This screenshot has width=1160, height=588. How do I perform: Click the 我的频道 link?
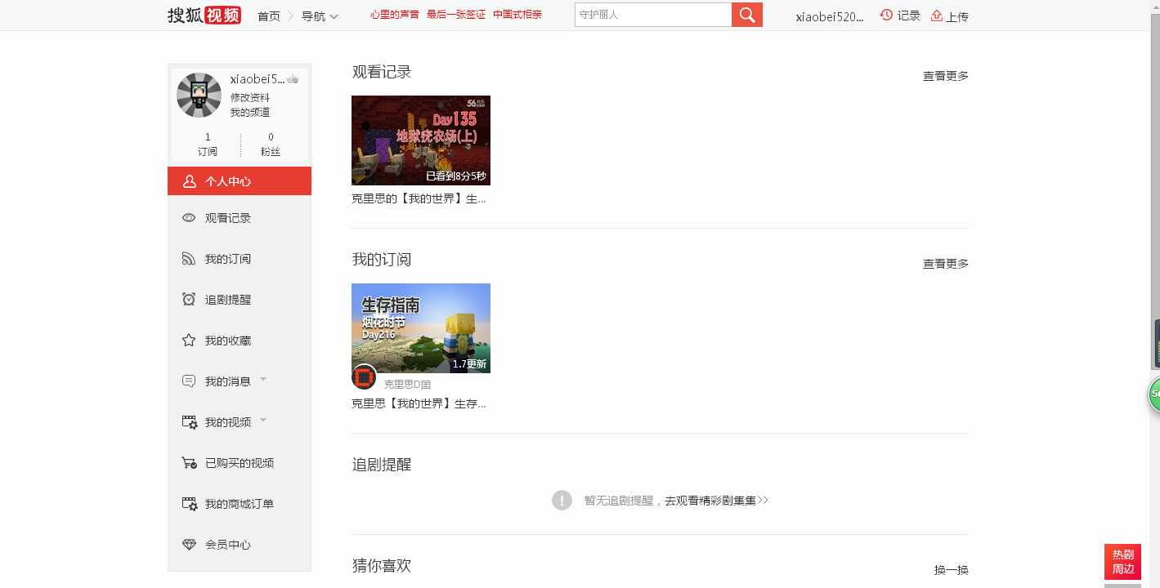pos(250,113)
